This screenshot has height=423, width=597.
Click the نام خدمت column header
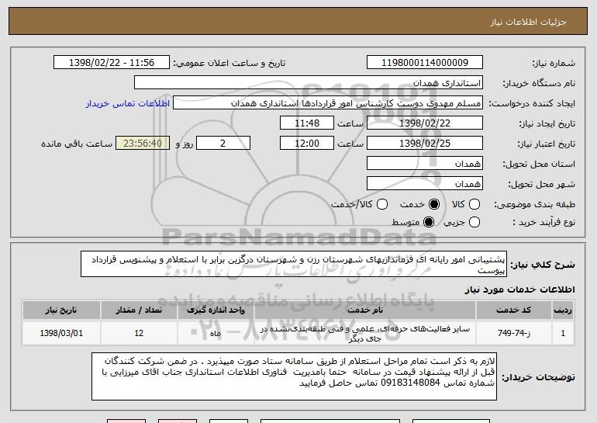[x=364, y=310]
